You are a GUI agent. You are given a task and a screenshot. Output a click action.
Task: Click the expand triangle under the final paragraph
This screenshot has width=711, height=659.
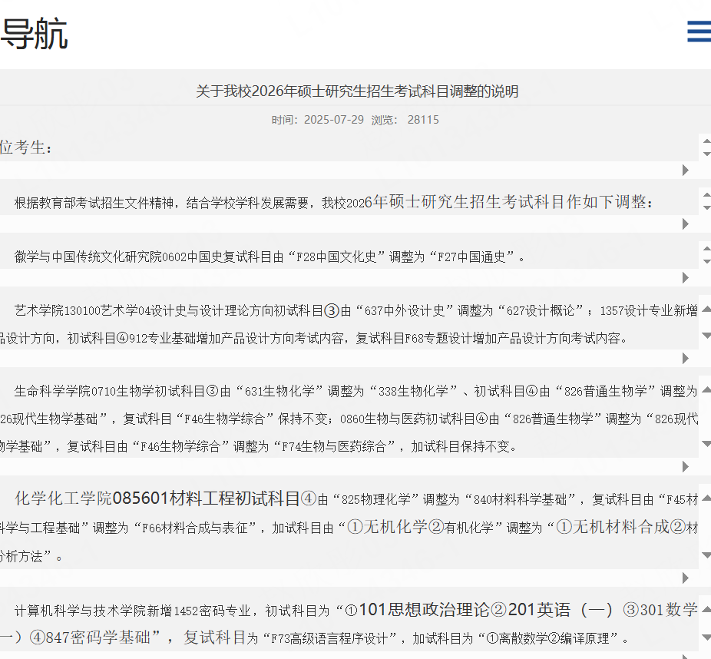(x=686, y=657)
